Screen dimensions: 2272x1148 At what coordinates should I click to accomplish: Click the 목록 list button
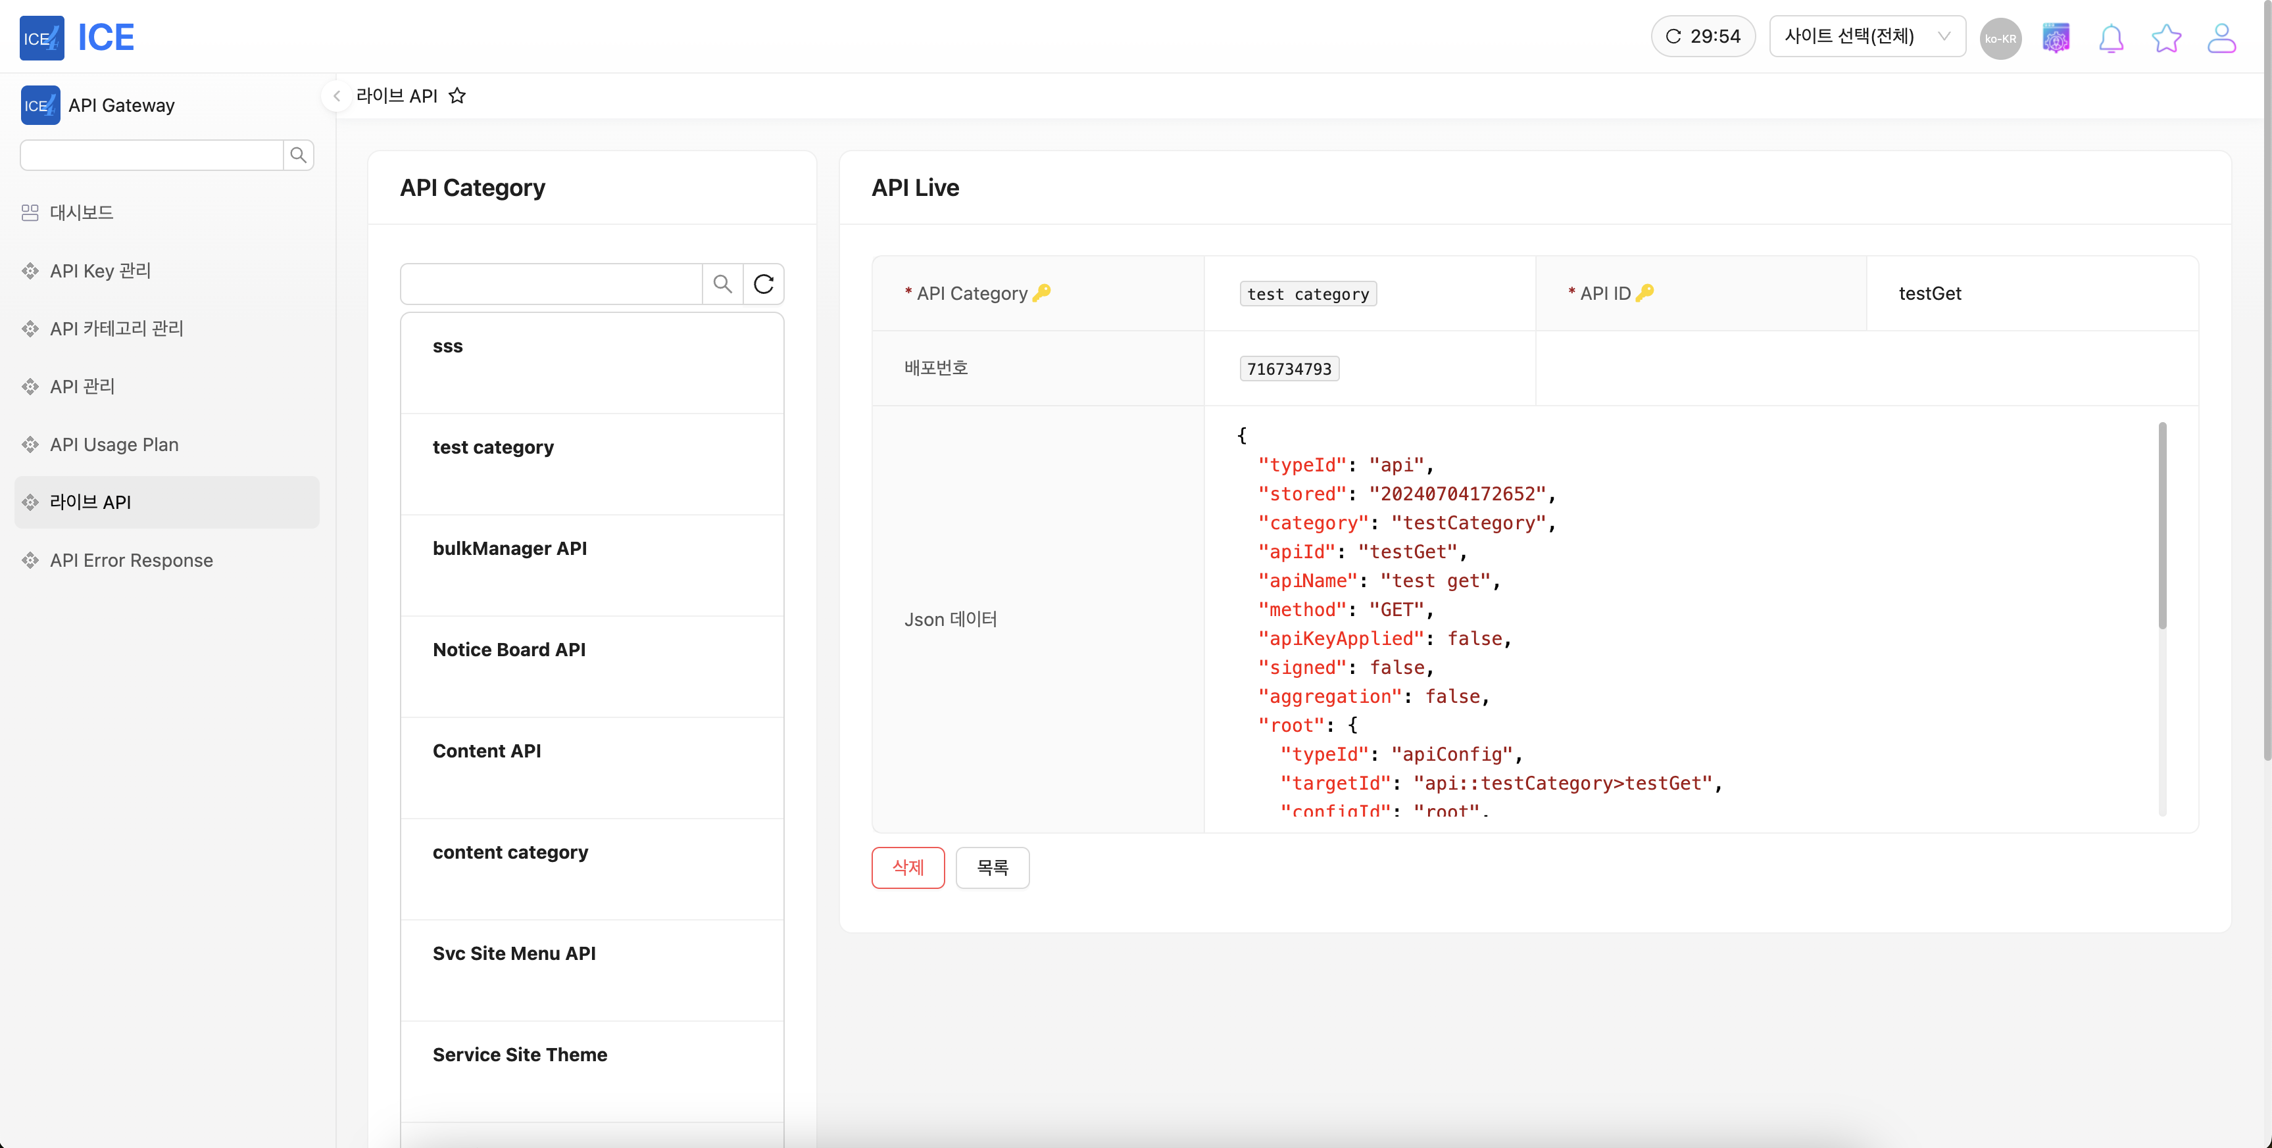(x=992, y=868)
